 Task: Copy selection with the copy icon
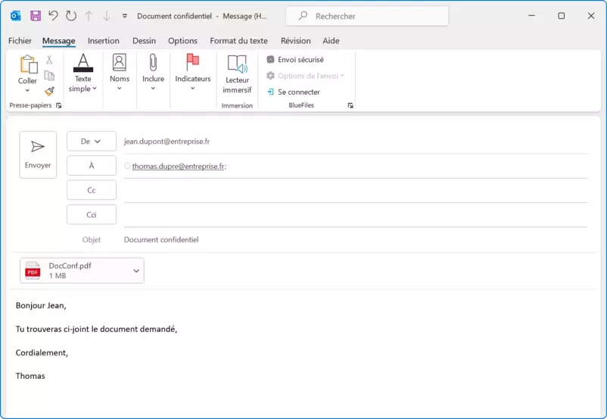pyautogui.click(x=49, y=75)
